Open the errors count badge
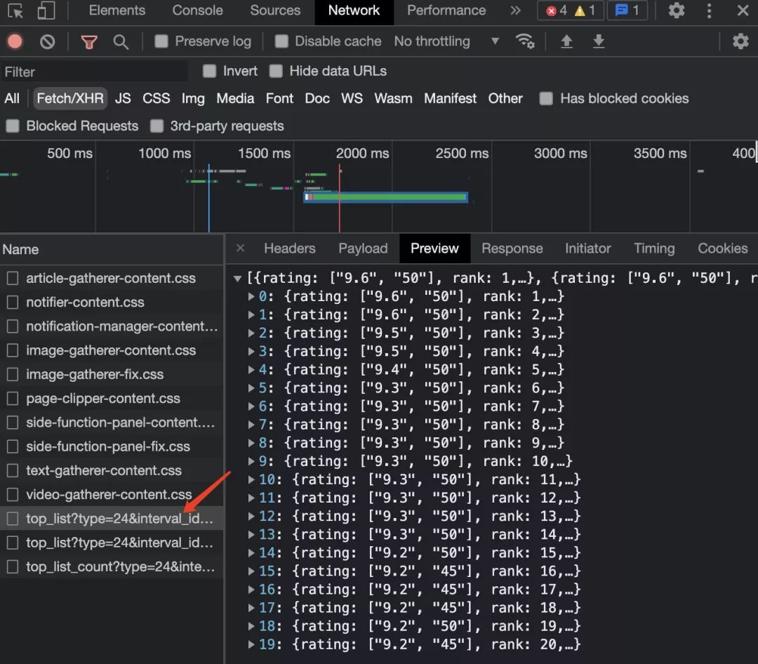Screen dimensions: 758x664 (557, 11)
